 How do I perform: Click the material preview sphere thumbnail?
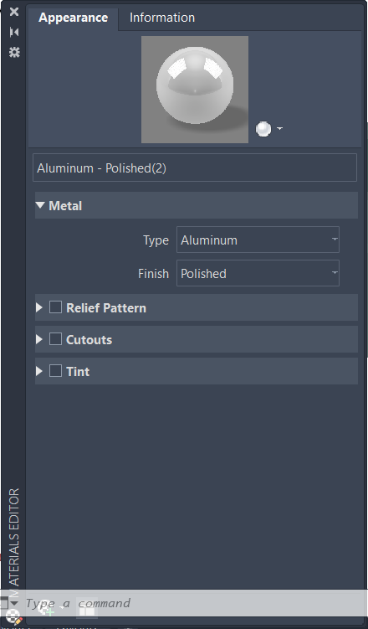click(x=195, y=90)
